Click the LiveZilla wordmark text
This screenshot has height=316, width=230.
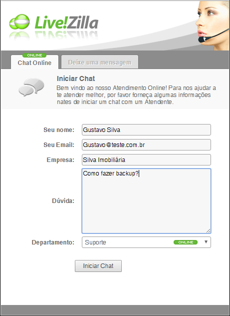(66, 22)
